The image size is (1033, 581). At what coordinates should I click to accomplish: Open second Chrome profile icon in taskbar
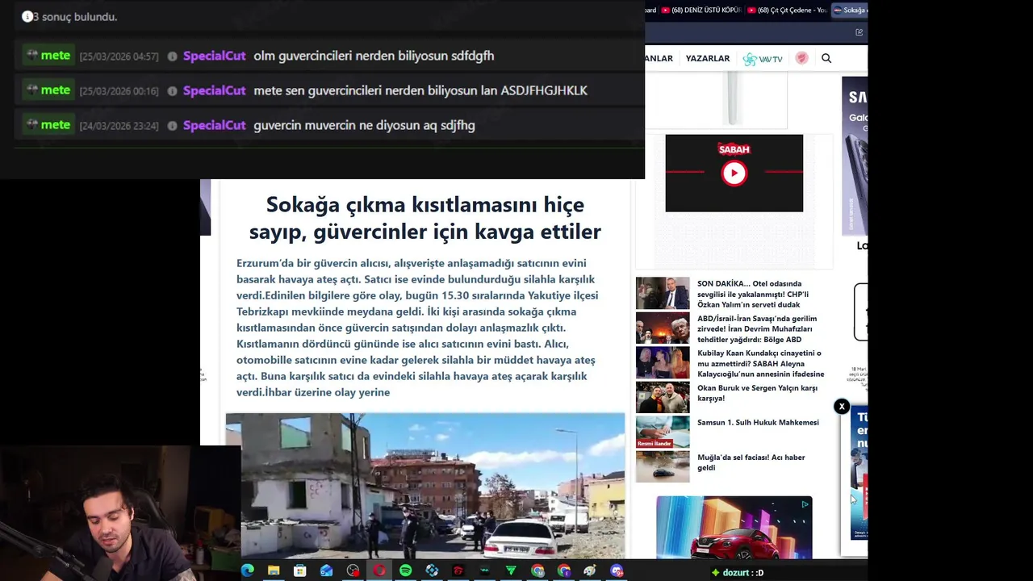pos(563,571)
